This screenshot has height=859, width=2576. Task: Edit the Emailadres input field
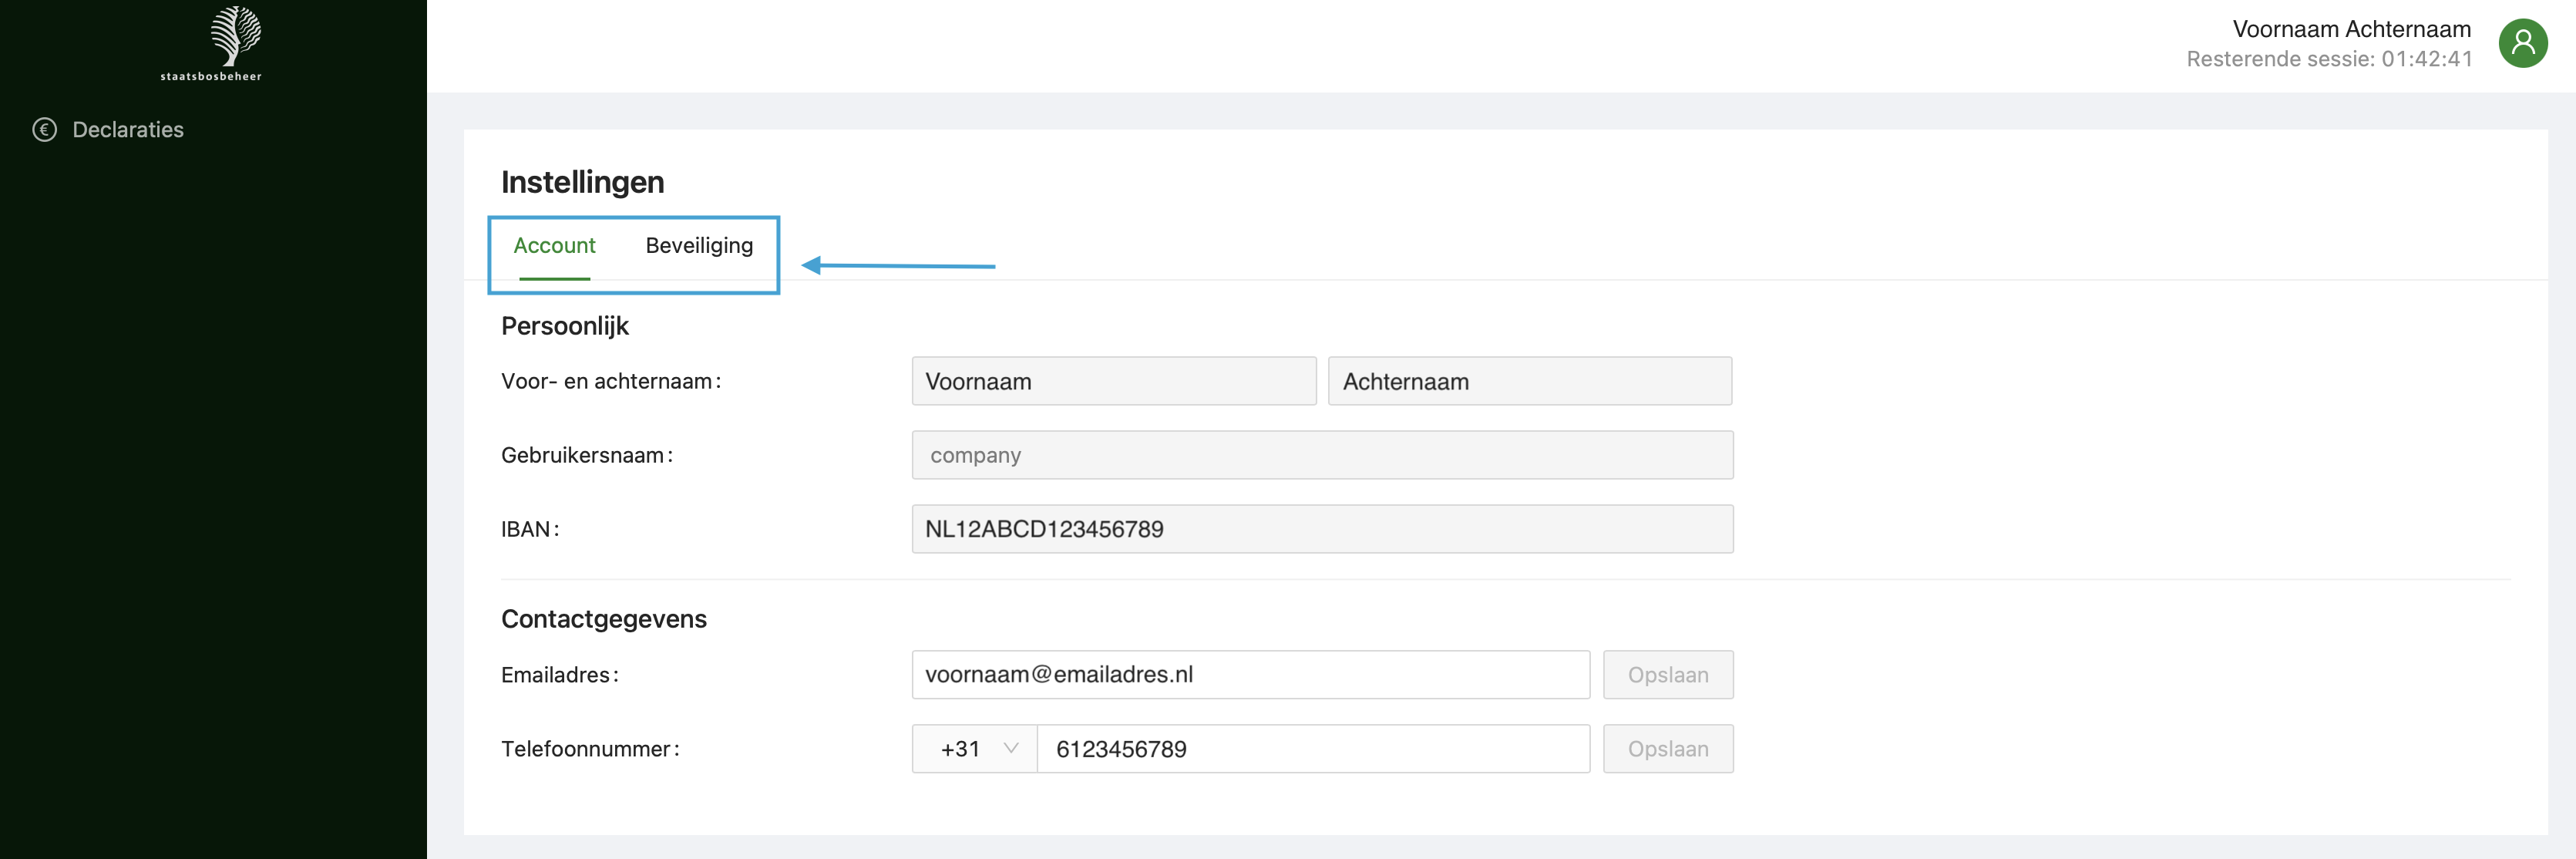(x=1251, y=675)
